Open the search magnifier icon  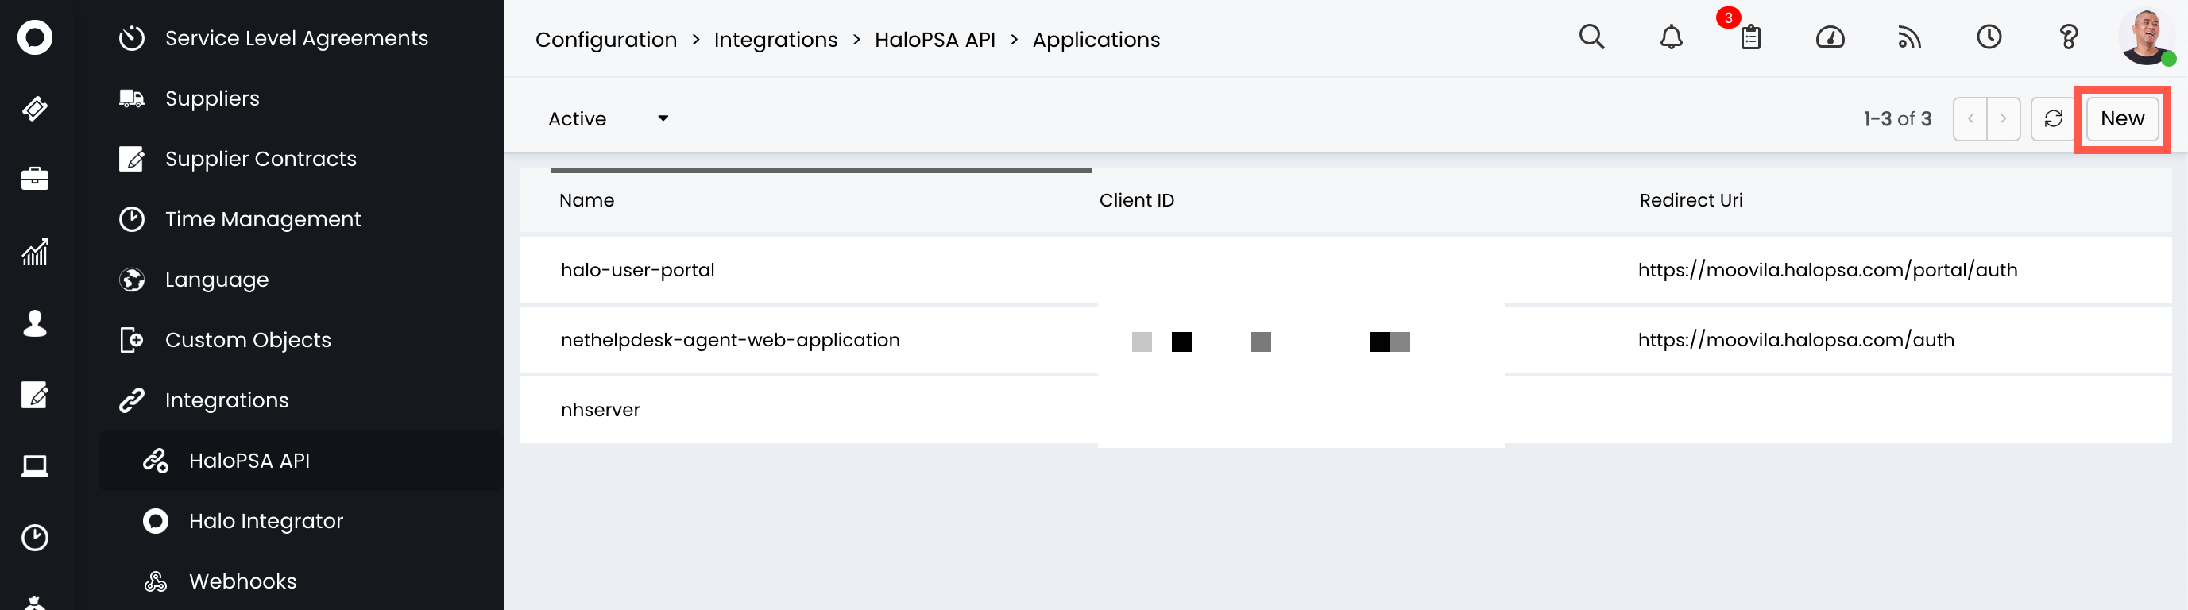tap(1591, 37)
